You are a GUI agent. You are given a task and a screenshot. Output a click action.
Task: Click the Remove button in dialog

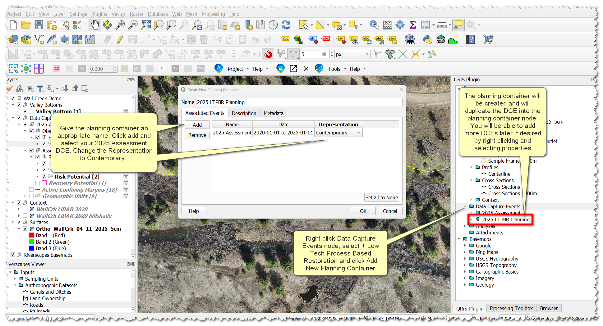(x=197, y=135)
